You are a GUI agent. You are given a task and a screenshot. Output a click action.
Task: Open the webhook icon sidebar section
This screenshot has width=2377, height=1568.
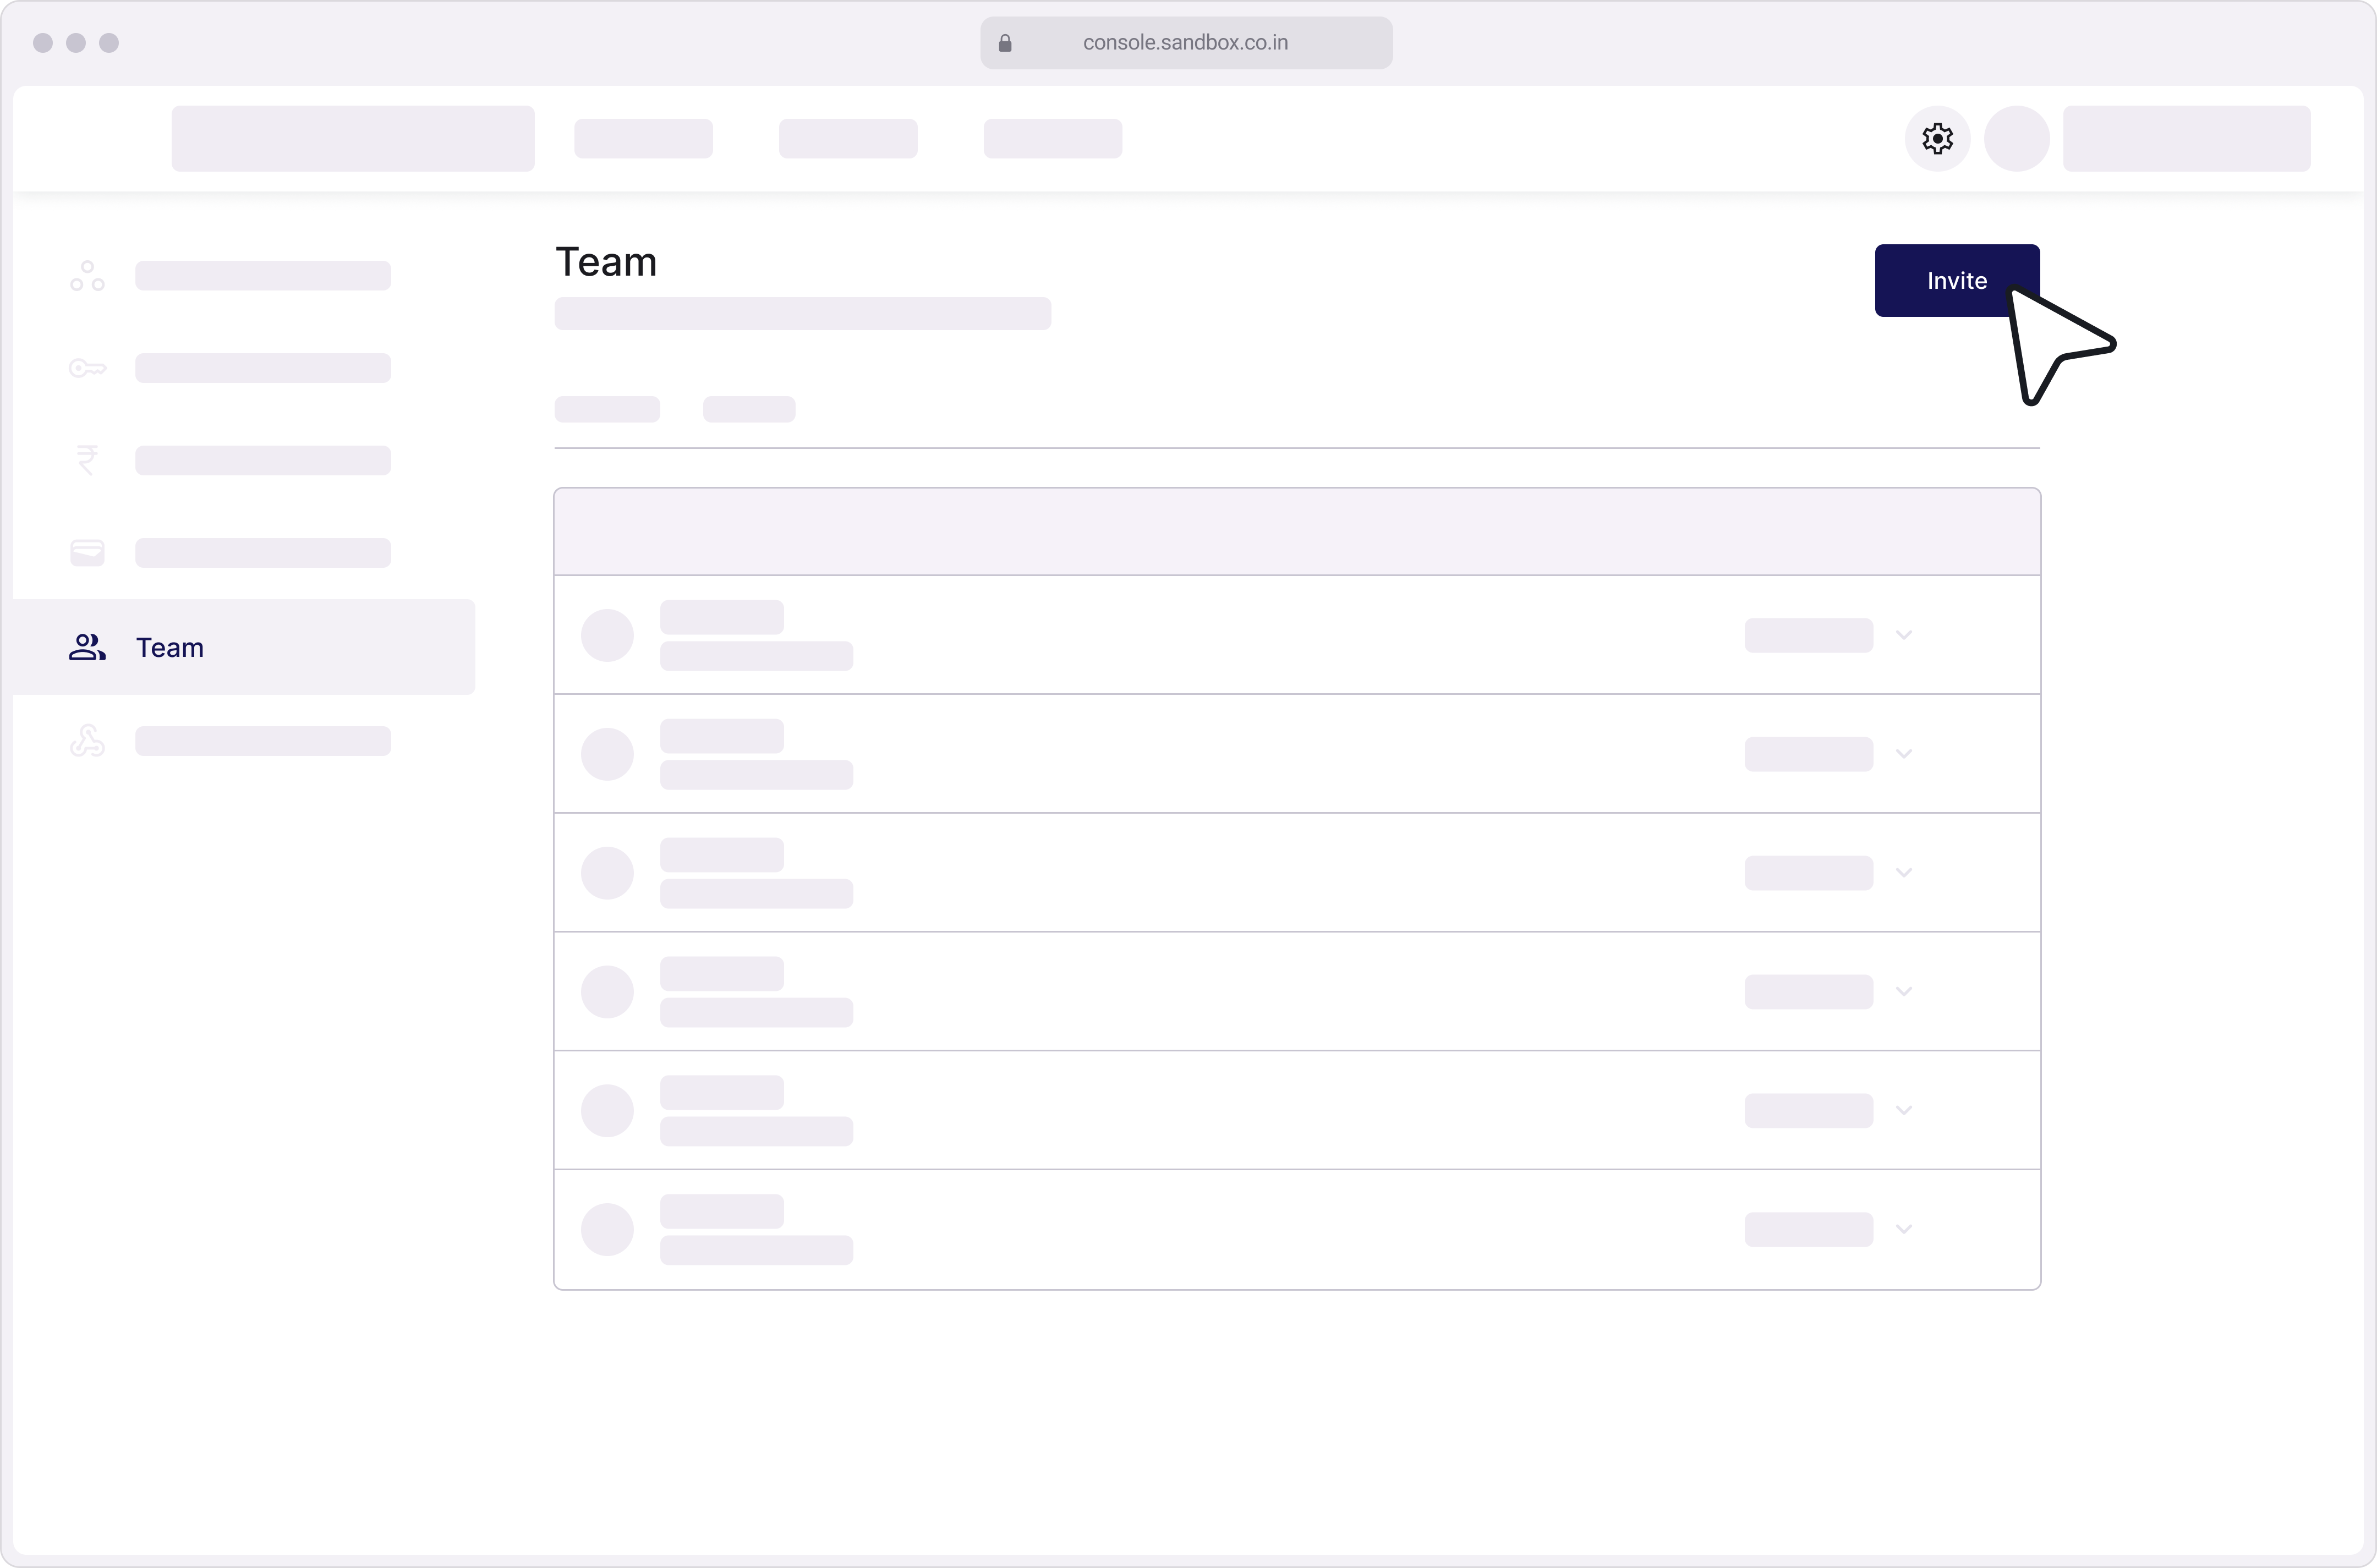(87, 741)
